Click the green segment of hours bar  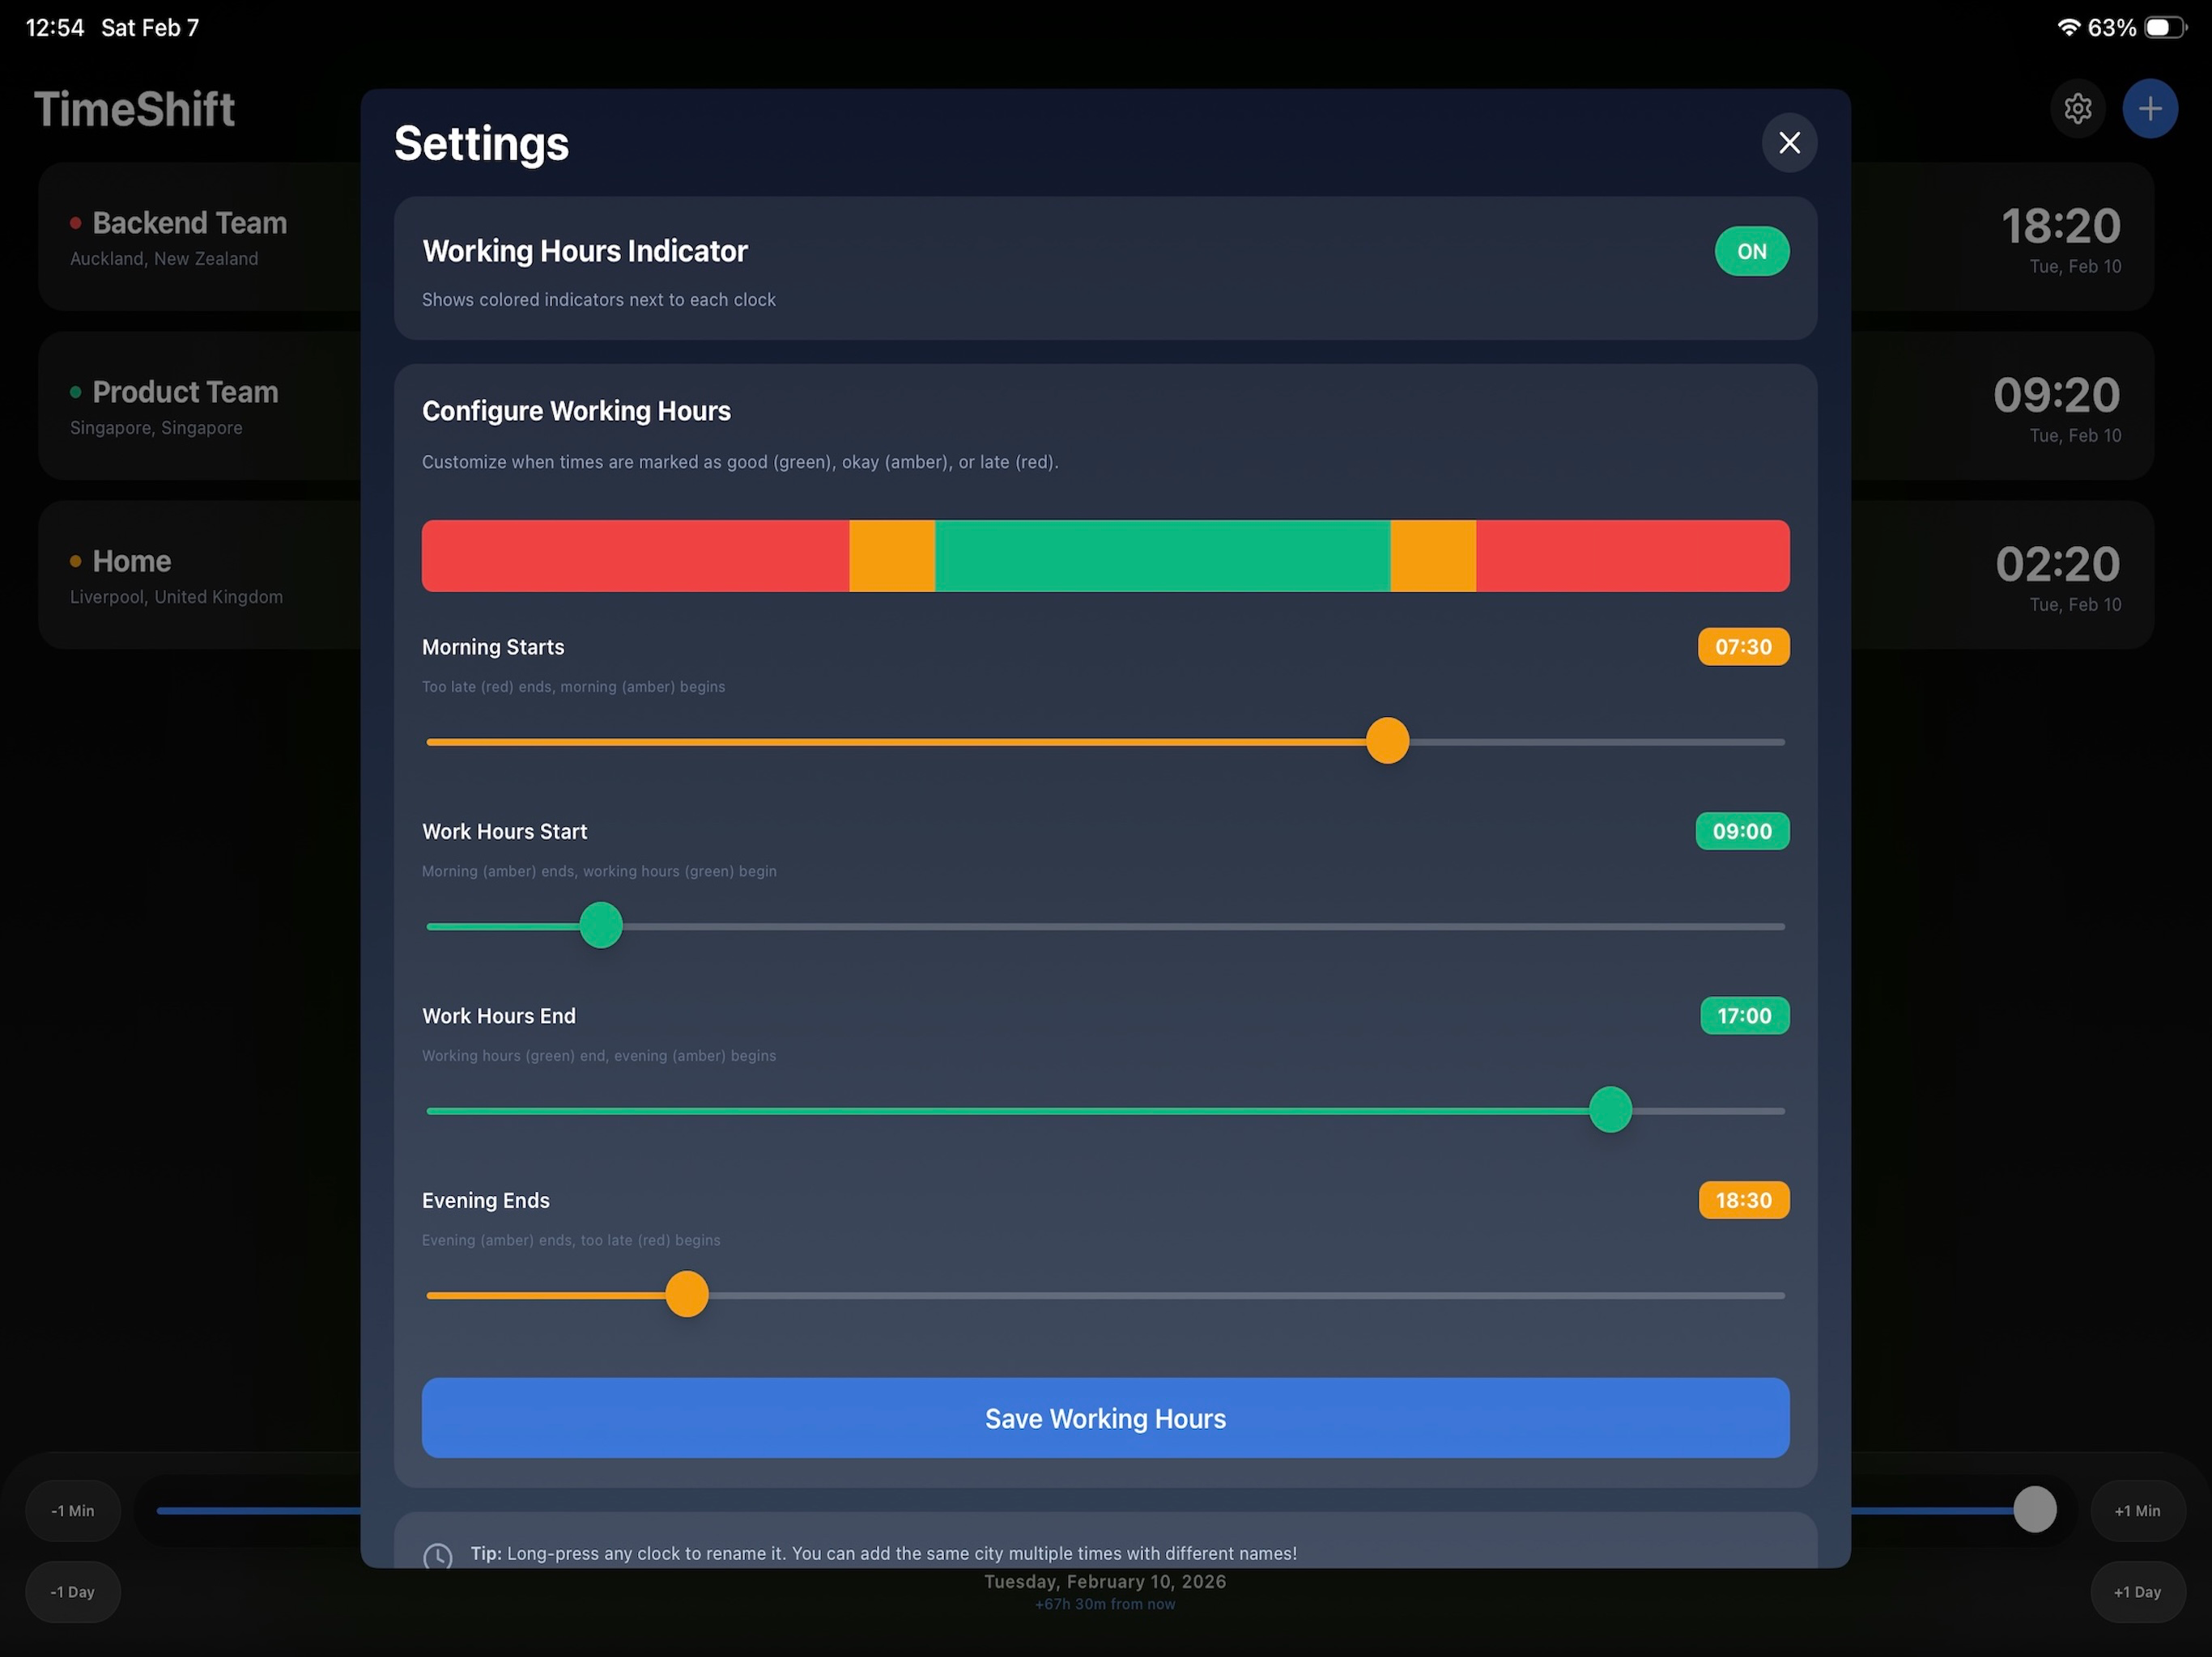pos(1162,556)
